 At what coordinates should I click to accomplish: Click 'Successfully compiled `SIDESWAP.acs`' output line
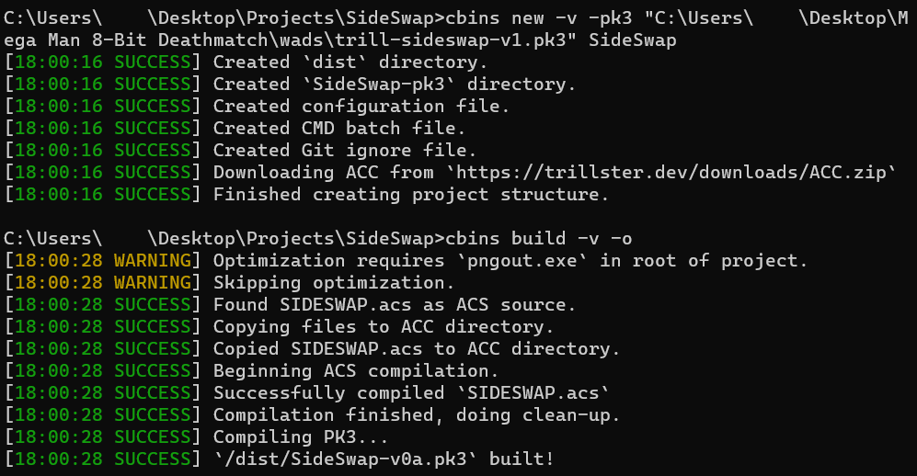[411, 393]
